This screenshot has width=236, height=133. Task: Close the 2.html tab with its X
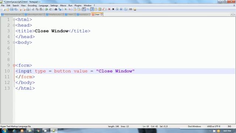[x=101, y=14]
